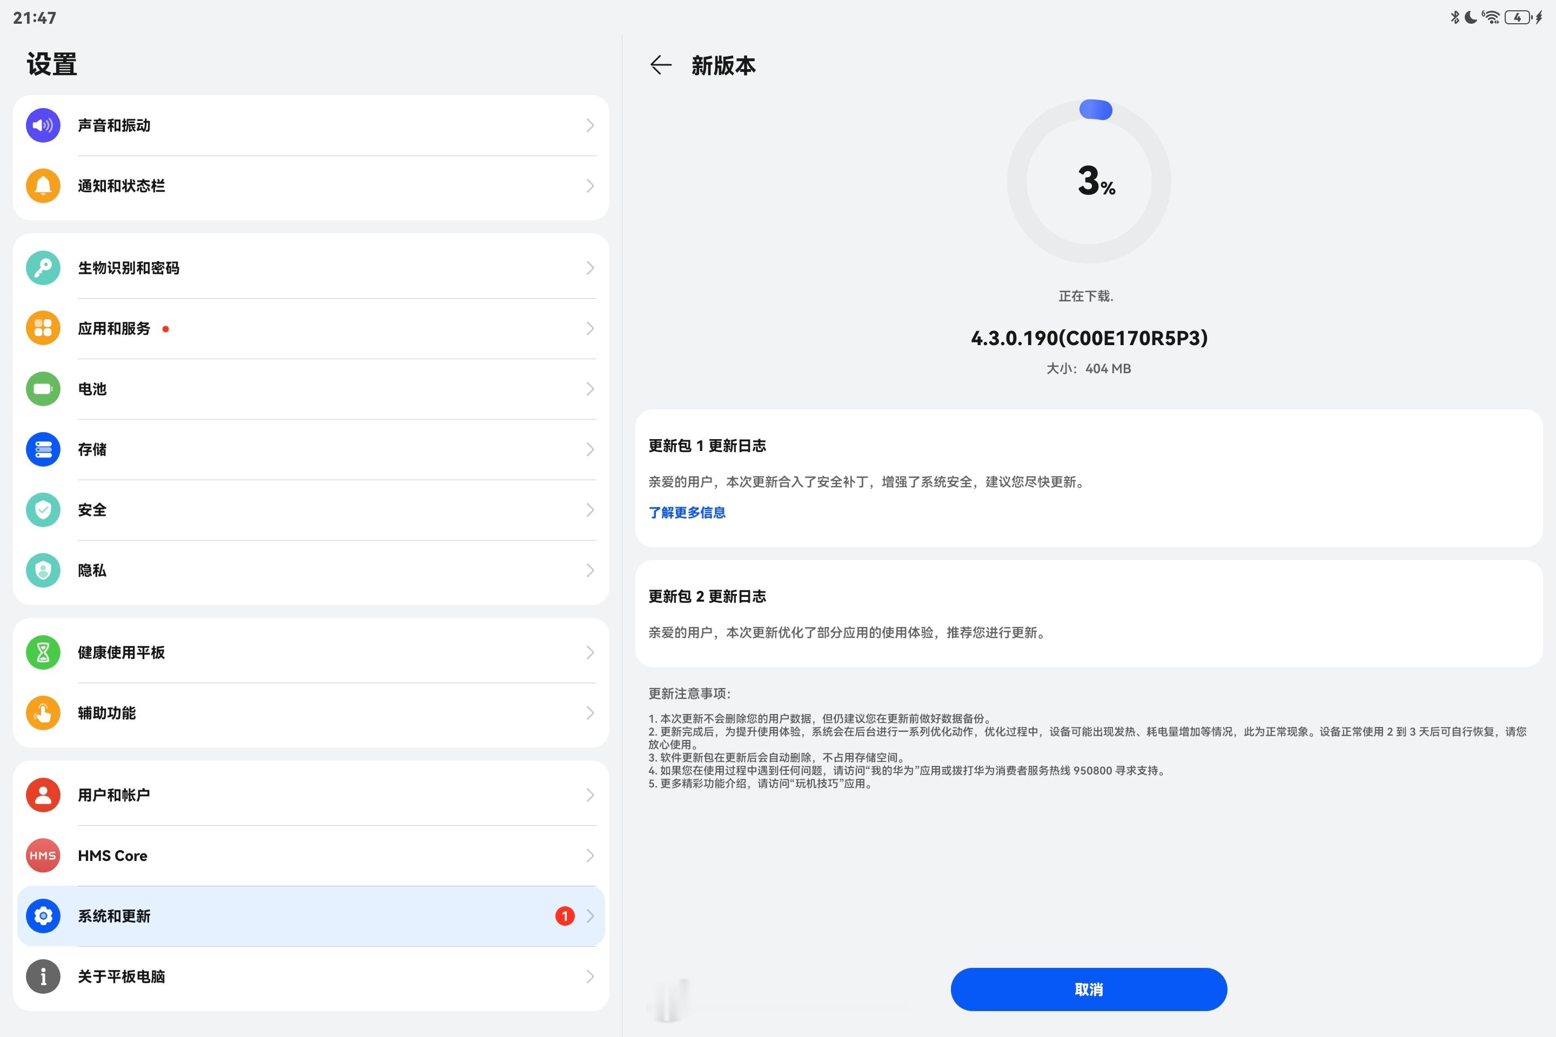
Task: Open the 声音和振动 speaker icon
Action: 43,125
